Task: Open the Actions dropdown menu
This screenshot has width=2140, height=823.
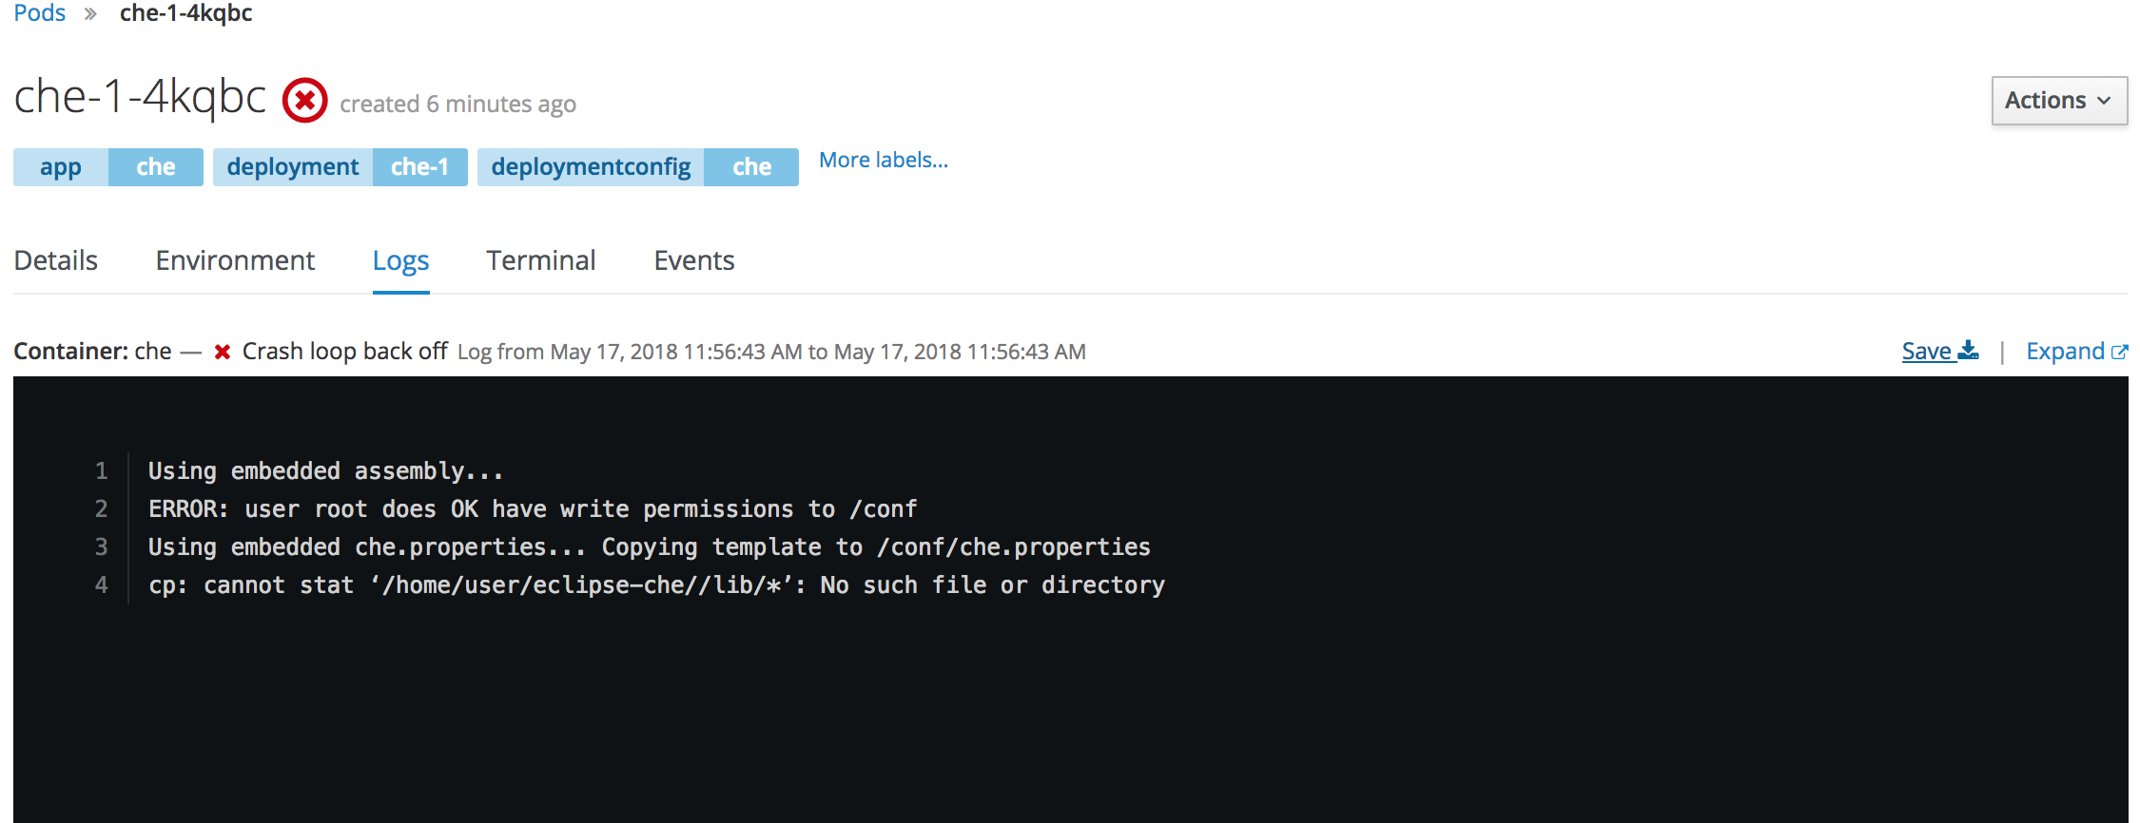Action: coord(2057,99)
